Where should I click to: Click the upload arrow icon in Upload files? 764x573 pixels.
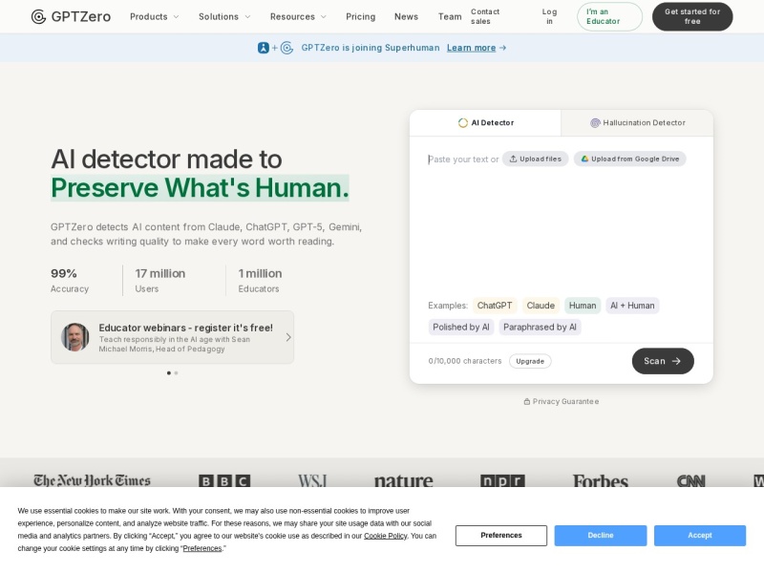(x=513, y=159)
